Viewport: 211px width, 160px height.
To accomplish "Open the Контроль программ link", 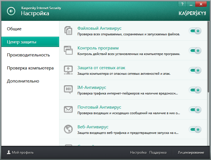I will [98, 48].
